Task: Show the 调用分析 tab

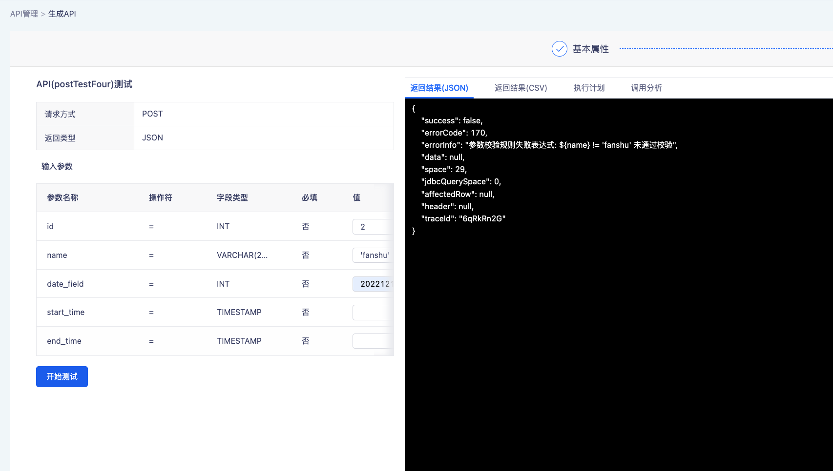Action: pyautogui.click(x=646, y=88)
